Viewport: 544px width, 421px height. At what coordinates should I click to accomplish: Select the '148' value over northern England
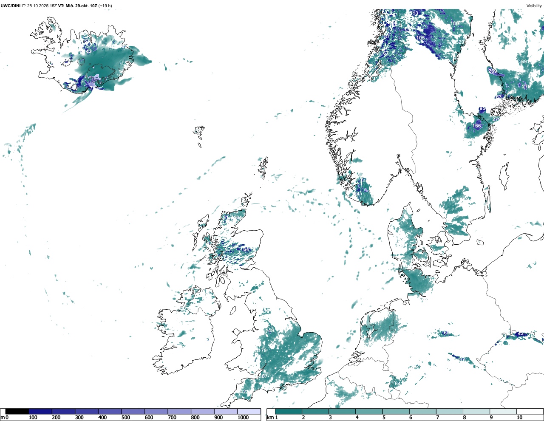click(270, 331)
